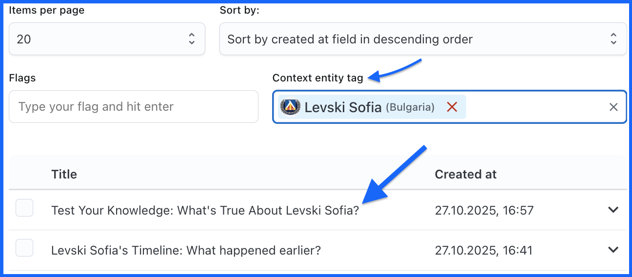Click the Sort by selector arrows icon
Viewport: 632px width, 277px height.
pos(613,39)
